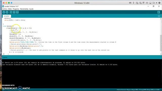Click the VM shared folder icon
The height and width of the screenshot is (91, 162).
(x=154, y=3)
